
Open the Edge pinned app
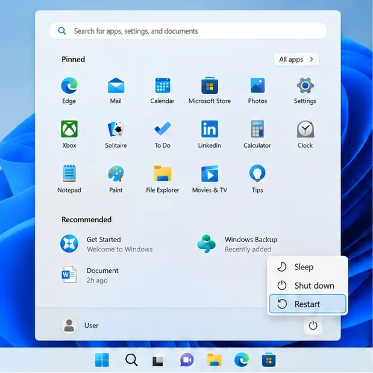point(69,90)
